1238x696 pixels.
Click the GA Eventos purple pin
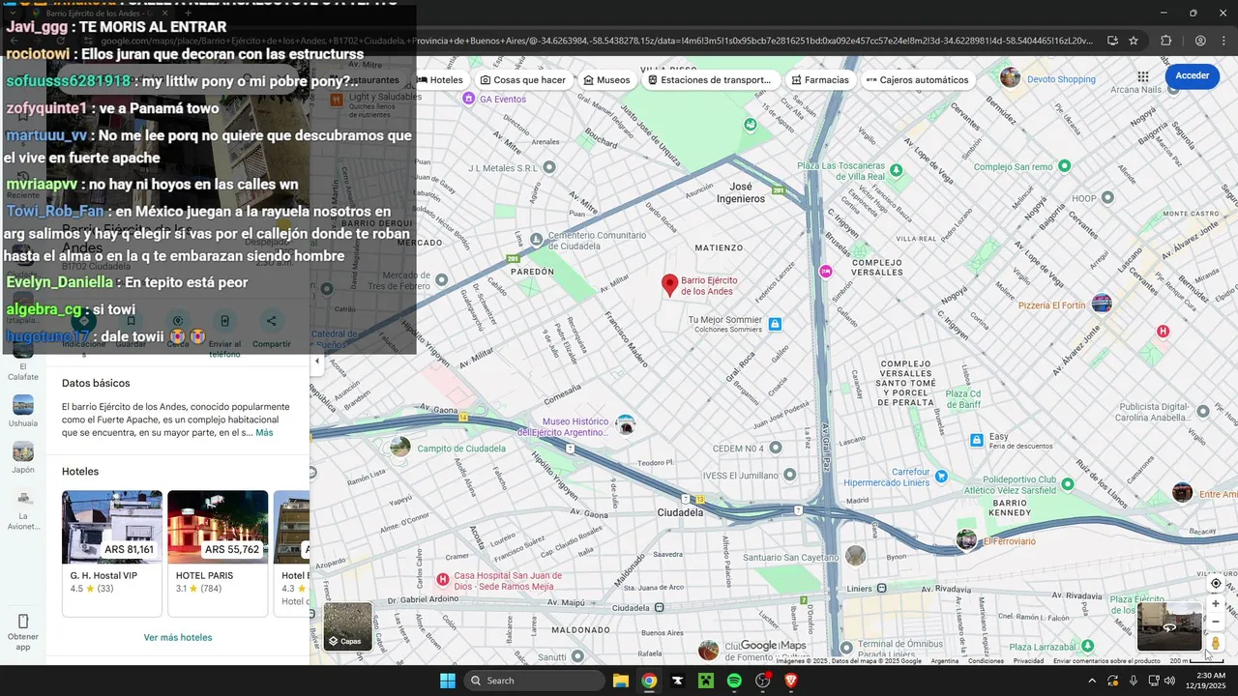469,99
